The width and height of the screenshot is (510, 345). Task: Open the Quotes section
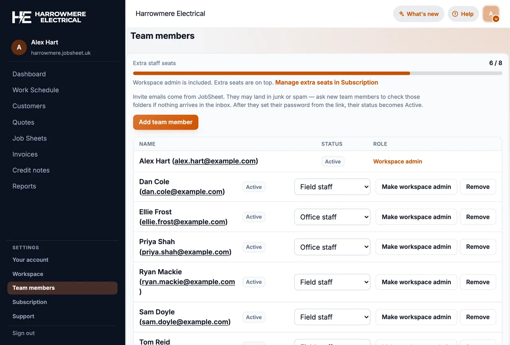point(23,122)
